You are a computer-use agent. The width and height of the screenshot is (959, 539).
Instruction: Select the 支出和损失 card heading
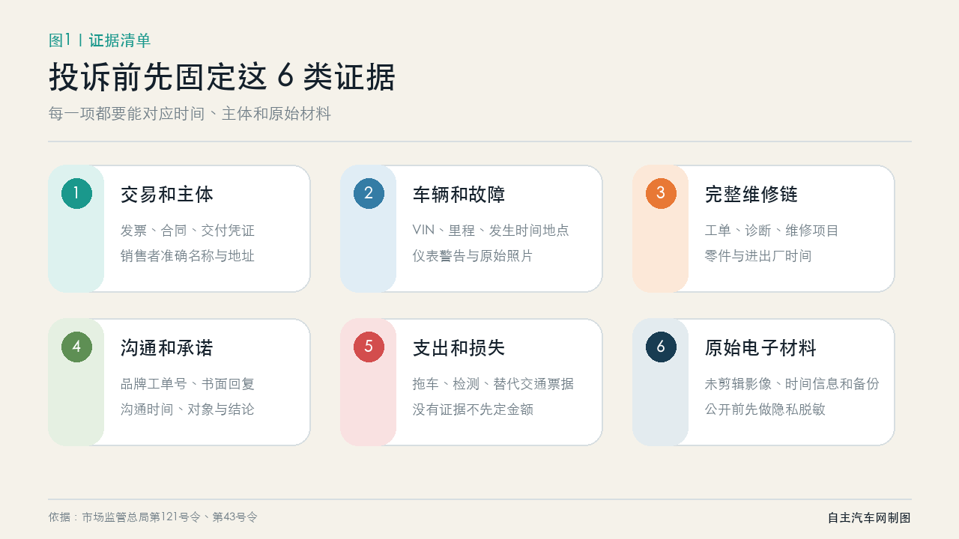click(x=459, y=348)
